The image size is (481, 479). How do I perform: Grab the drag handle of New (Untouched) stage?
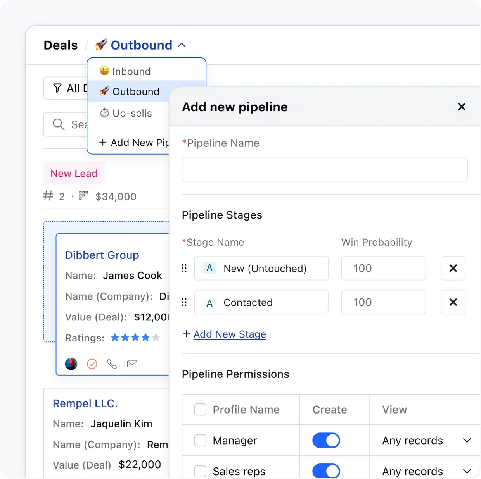184,268
